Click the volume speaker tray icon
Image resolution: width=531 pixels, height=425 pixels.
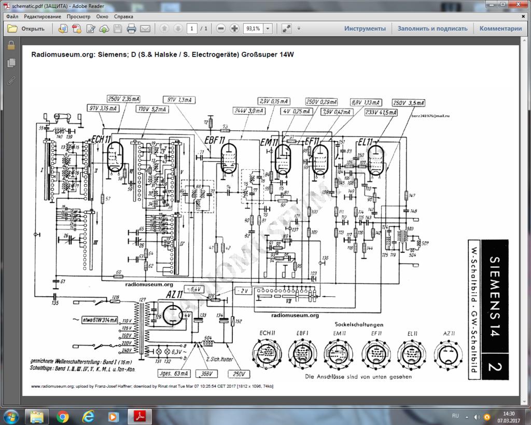tap(477, 417)
